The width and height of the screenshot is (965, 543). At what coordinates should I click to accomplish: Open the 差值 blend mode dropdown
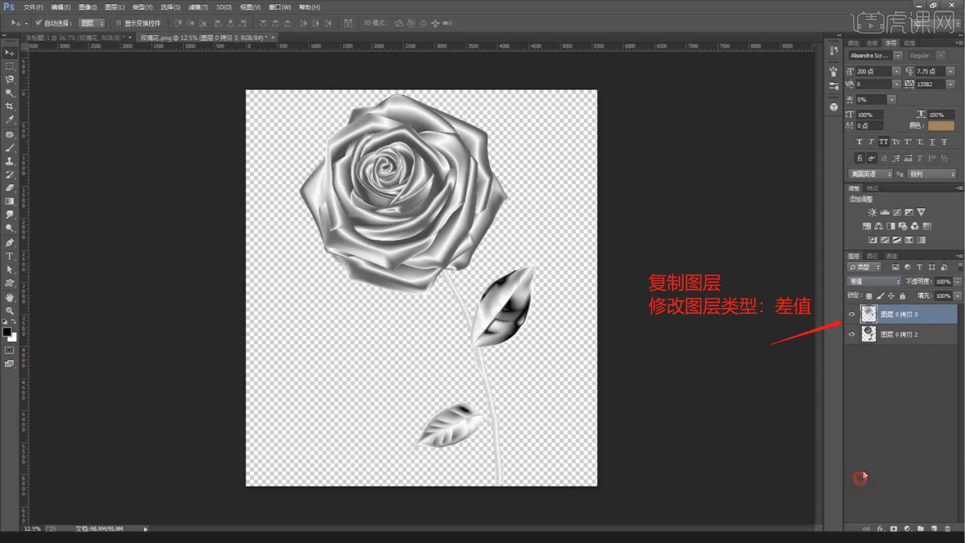coord(874,282)
